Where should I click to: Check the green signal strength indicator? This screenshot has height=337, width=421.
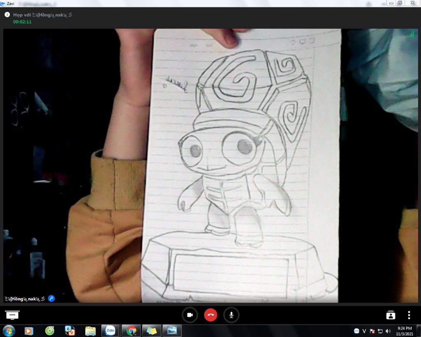click(411, 34)
